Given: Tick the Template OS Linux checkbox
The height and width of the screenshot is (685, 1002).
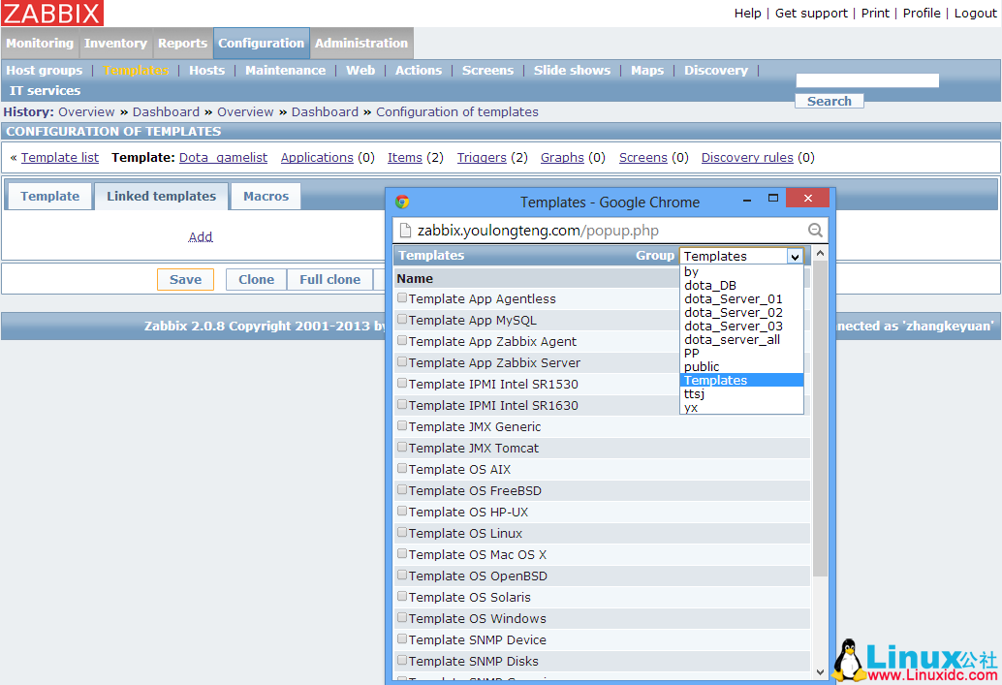Looking at the screenshot, I should [x=402, y=533].
